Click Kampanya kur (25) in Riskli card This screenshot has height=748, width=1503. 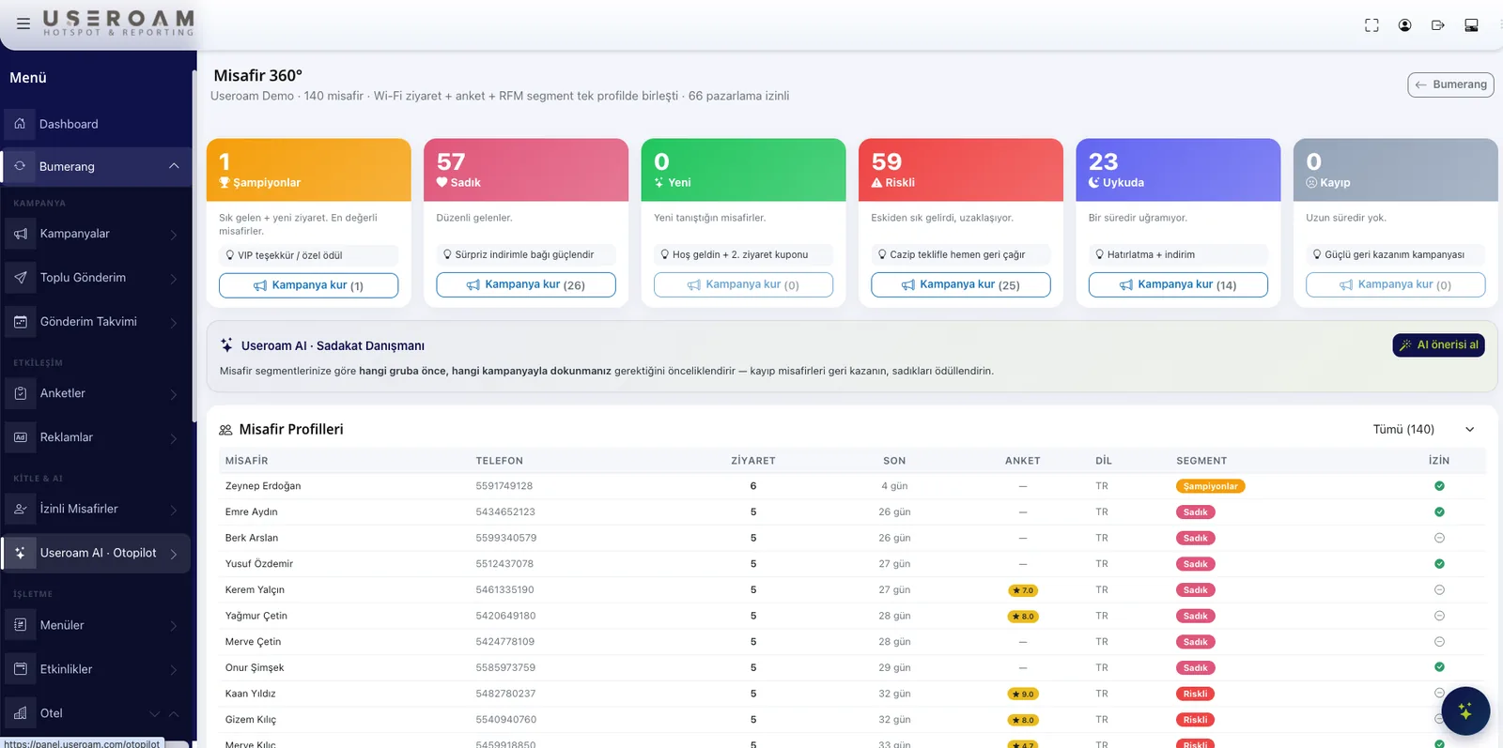point(961,284)
